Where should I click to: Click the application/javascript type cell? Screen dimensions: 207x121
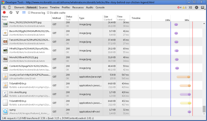click(90, 77)
